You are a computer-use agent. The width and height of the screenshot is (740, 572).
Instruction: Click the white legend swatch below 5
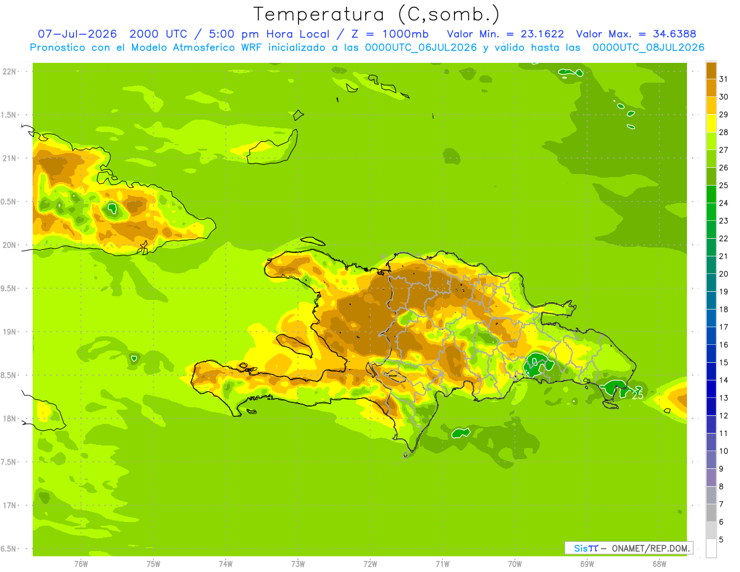pos(711,548)
